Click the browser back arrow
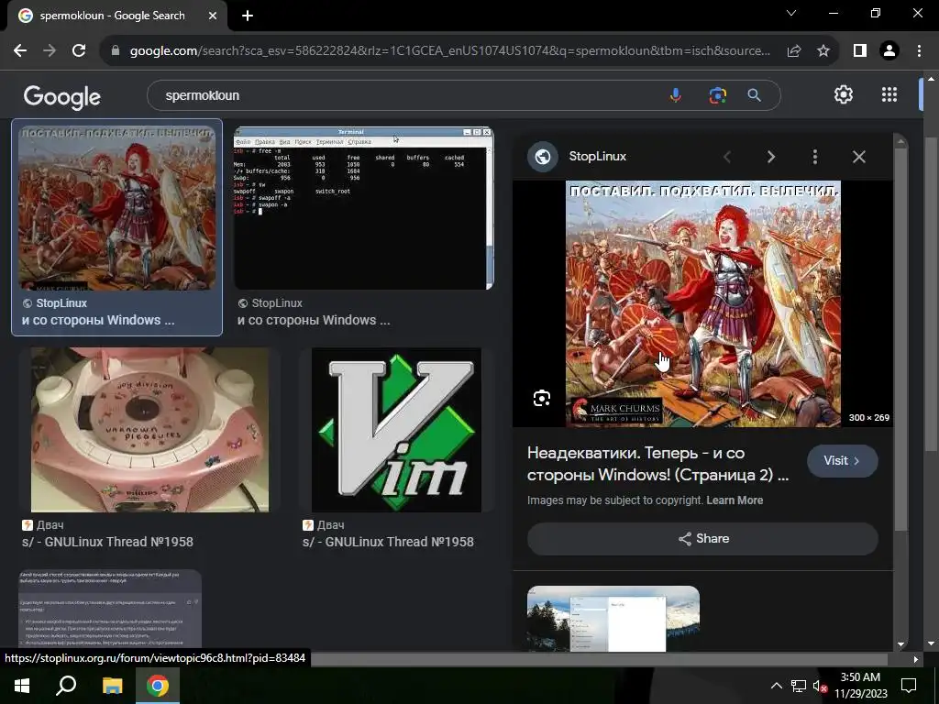The width and height of the screenshot is (939, 704). pos(20,51)
